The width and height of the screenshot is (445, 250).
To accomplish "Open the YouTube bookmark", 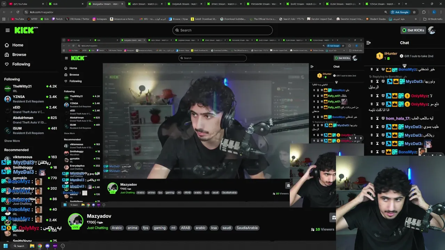I will [x=17, y=19].
